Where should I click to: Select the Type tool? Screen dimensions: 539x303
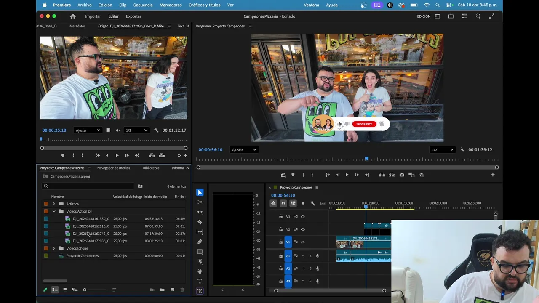(200, 281)
